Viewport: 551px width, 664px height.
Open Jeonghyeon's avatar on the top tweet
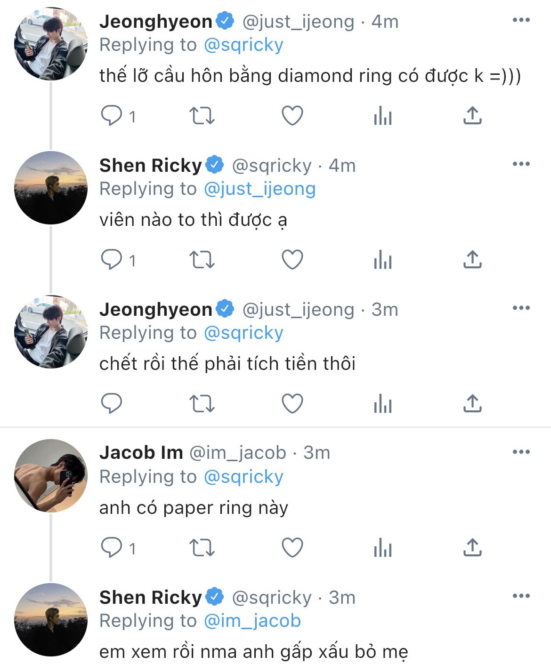51,44
